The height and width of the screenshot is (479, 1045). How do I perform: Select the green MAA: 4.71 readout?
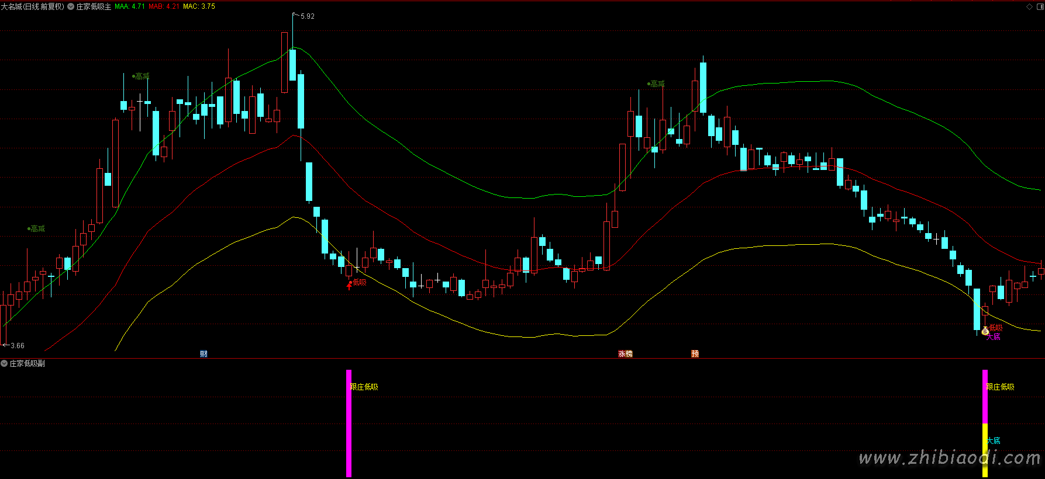coord(129,6)
